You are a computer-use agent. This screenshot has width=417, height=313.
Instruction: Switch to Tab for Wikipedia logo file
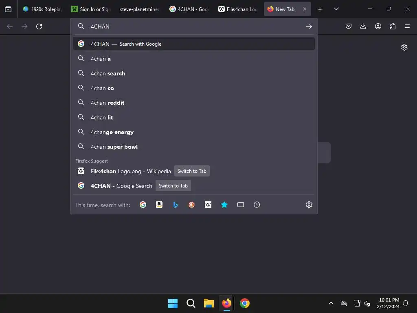tap(192, 171)
